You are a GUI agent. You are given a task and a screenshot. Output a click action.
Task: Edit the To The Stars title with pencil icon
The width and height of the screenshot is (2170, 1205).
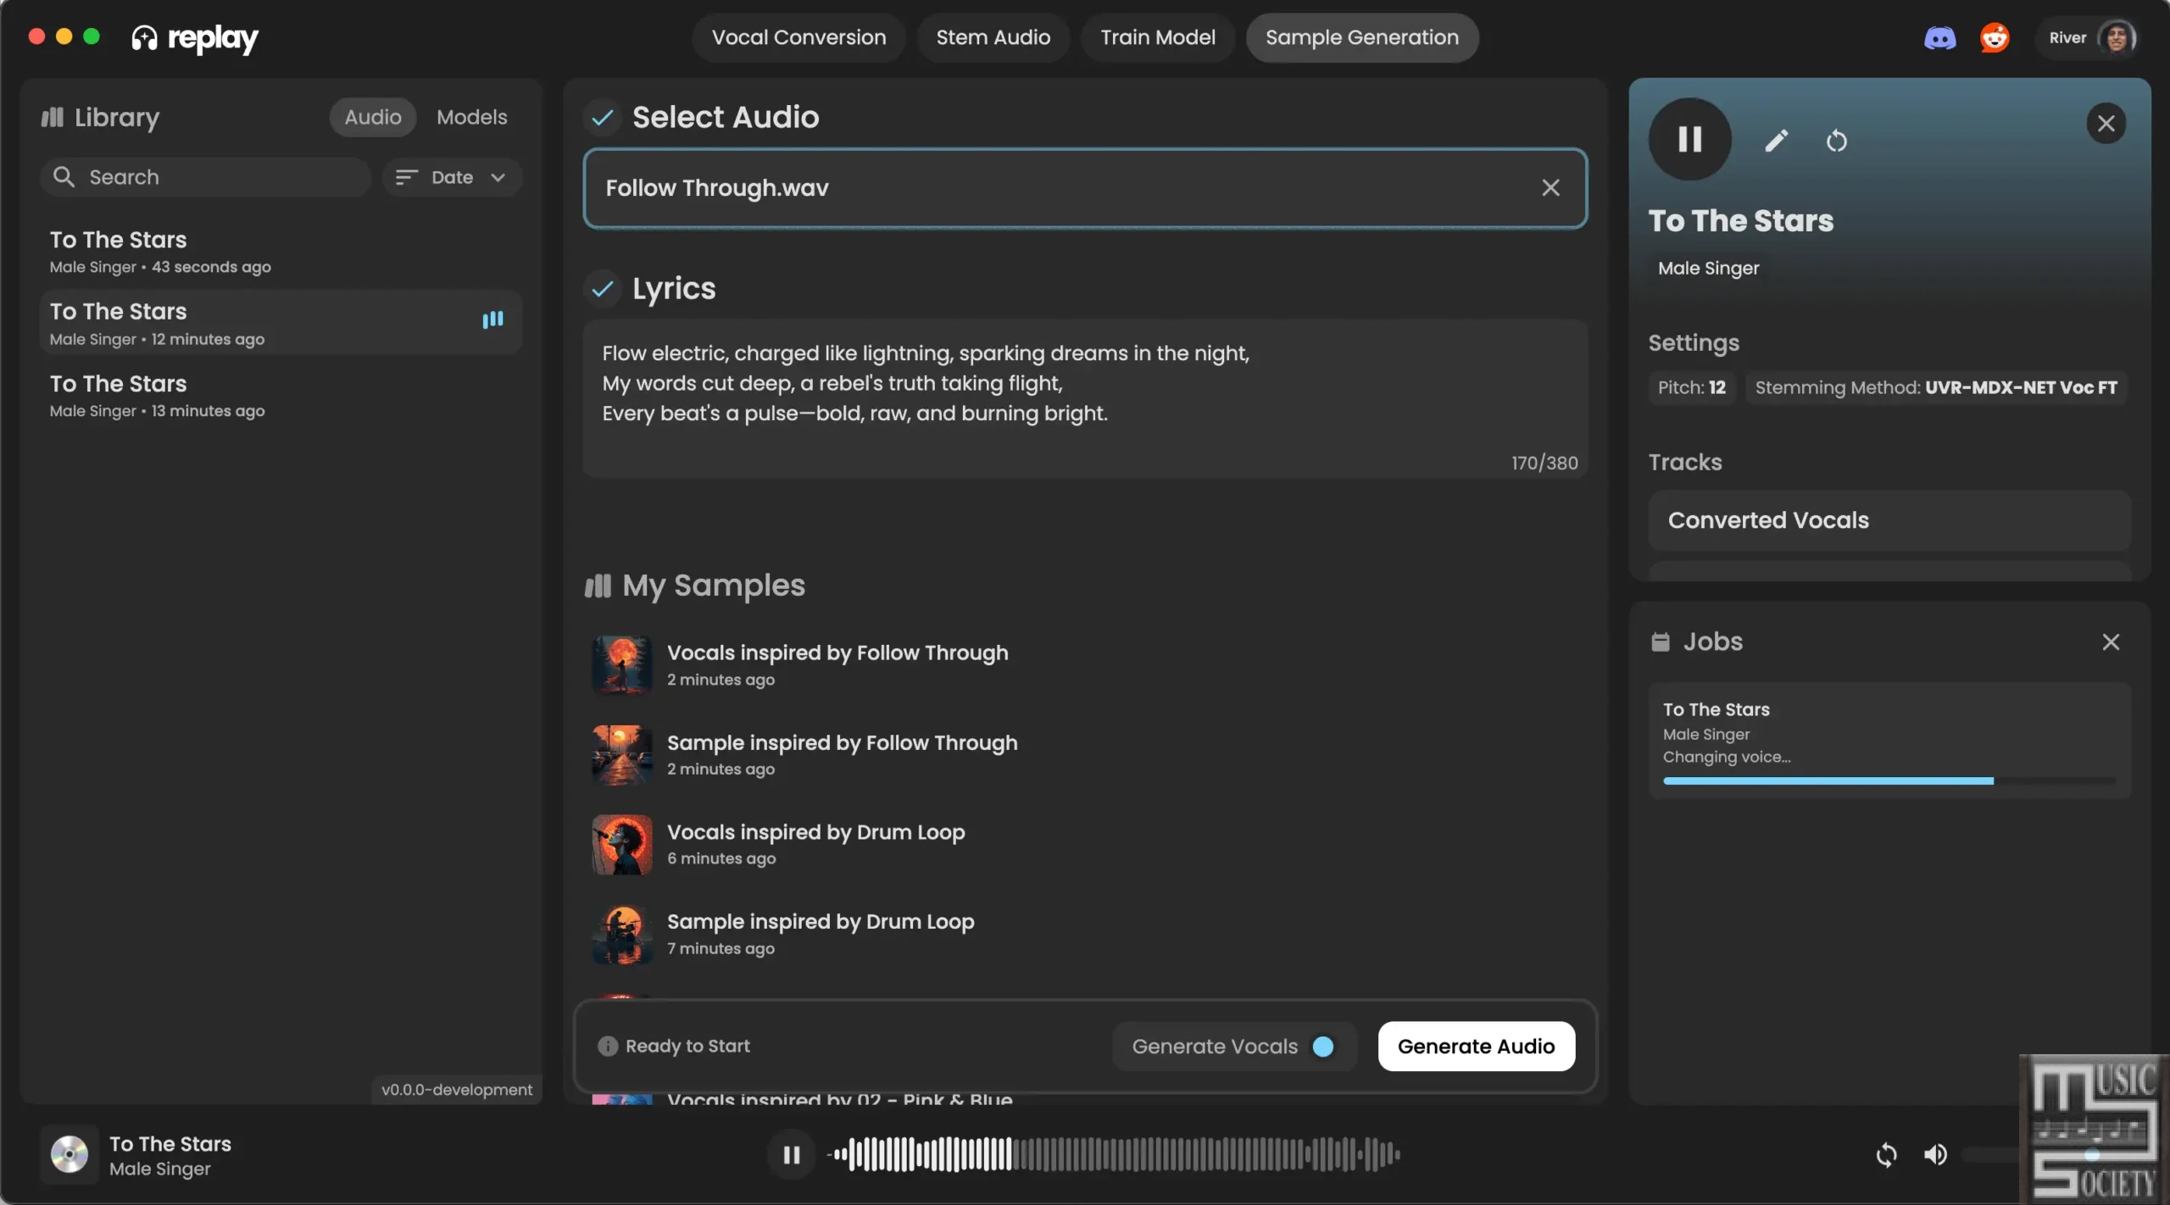point(1777,141)
